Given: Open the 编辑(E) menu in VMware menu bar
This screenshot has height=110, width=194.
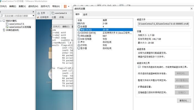Looking at the screenshot, I should point(13,6).
